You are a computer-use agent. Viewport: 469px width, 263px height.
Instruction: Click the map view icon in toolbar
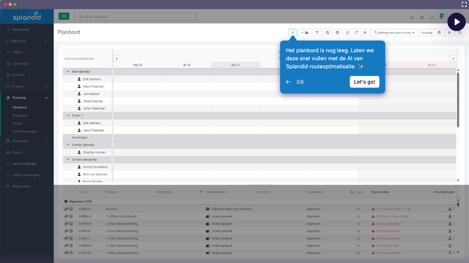tap(337, 33)
